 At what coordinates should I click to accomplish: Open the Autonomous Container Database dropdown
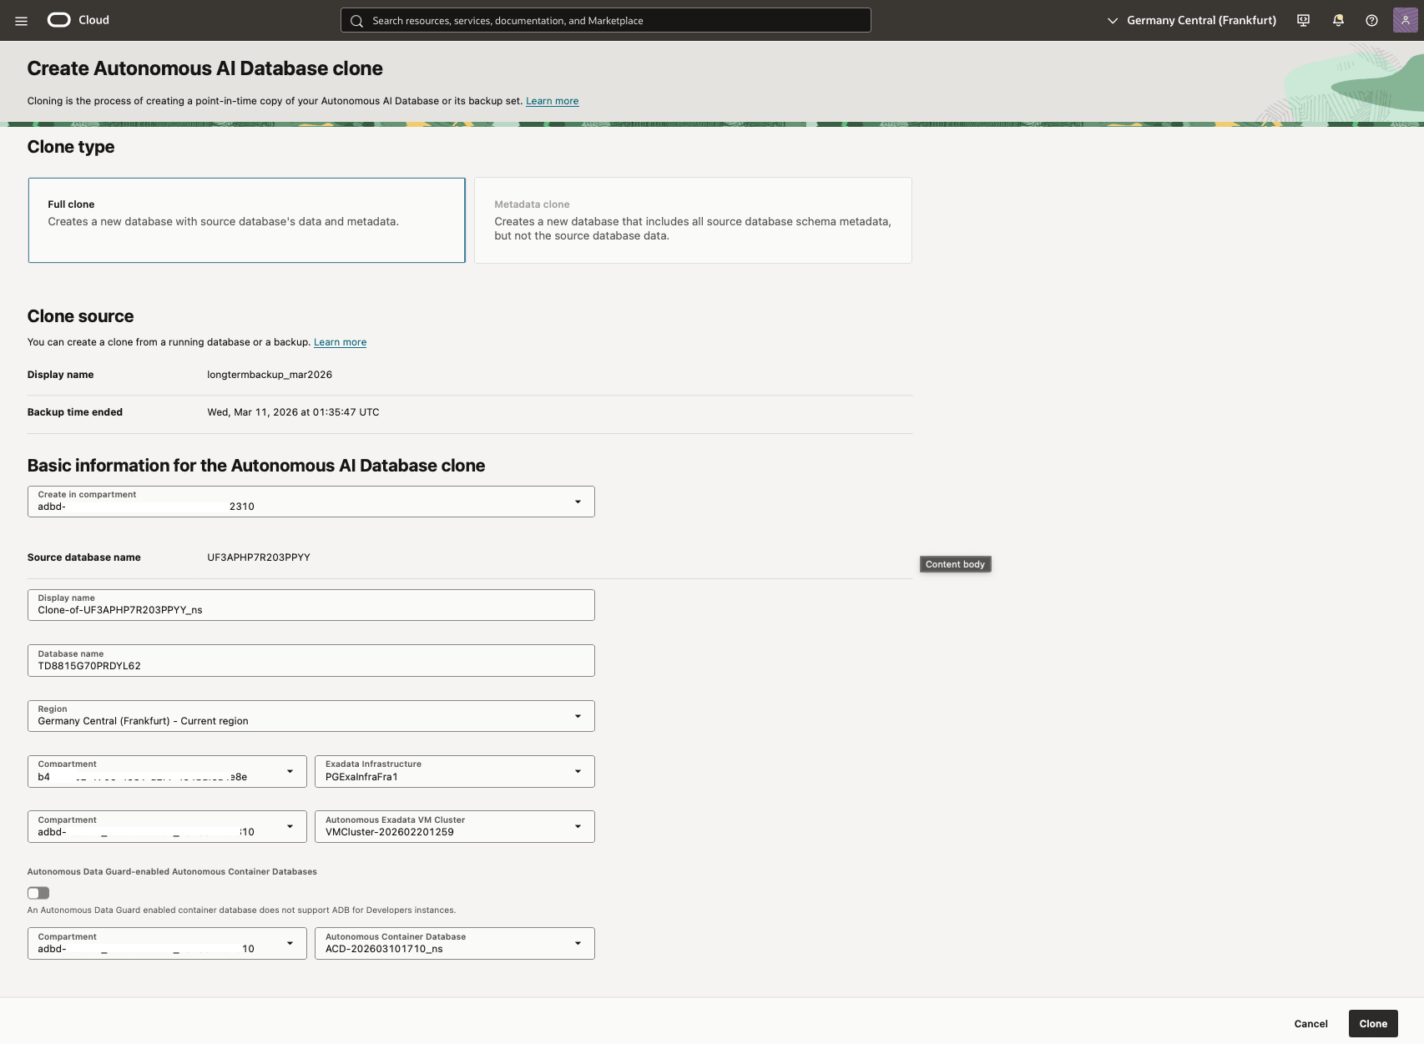[455, 943]
